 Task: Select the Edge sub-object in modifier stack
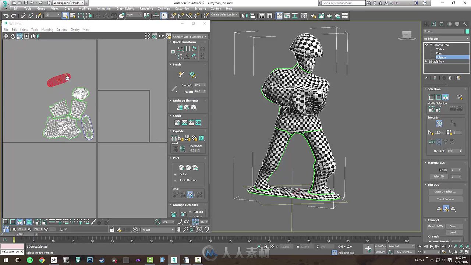pos(439,53)
